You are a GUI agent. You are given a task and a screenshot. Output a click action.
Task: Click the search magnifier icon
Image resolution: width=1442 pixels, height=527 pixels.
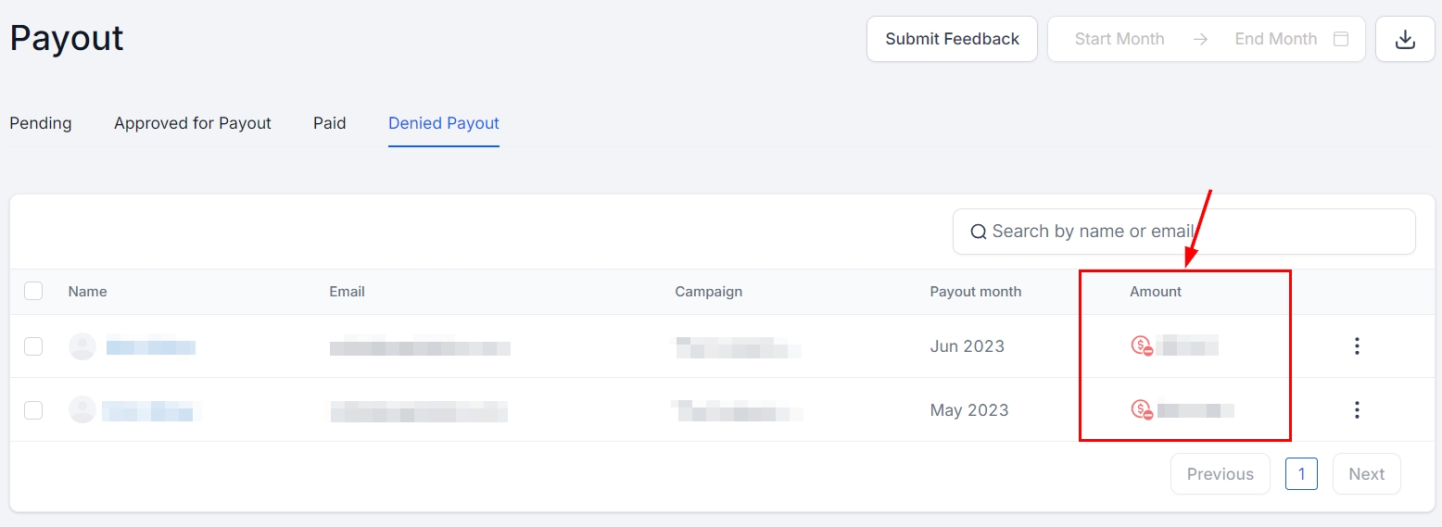pyautogui.click(x=978, y=232)
